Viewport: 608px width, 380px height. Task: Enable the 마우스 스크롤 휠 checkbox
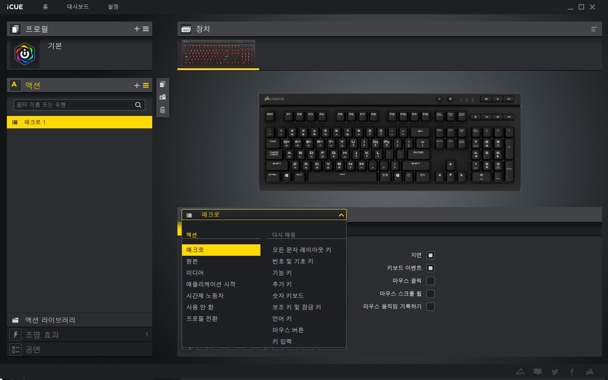click(x=431, y=294)
